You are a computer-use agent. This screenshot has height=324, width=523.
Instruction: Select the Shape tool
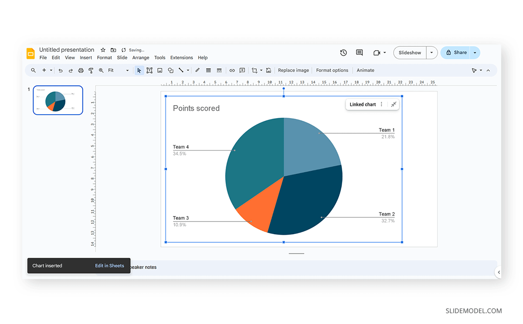coord(170,70)
